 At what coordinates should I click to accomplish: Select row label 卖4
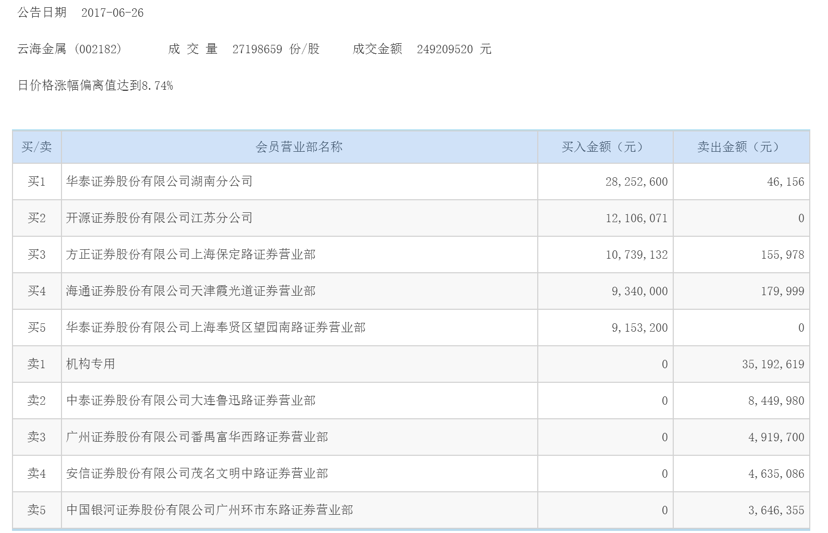36,474
